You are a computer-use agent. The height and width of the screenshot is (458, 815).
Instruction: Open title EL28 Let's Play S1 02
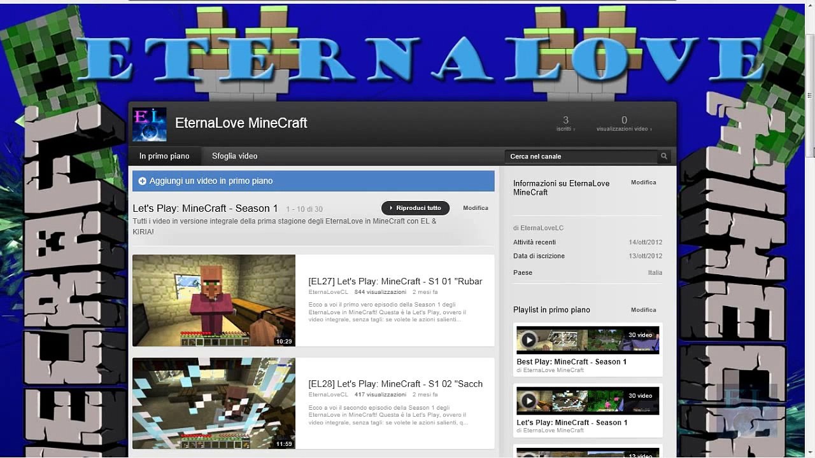pyautogui.click(x=395, y=384)
